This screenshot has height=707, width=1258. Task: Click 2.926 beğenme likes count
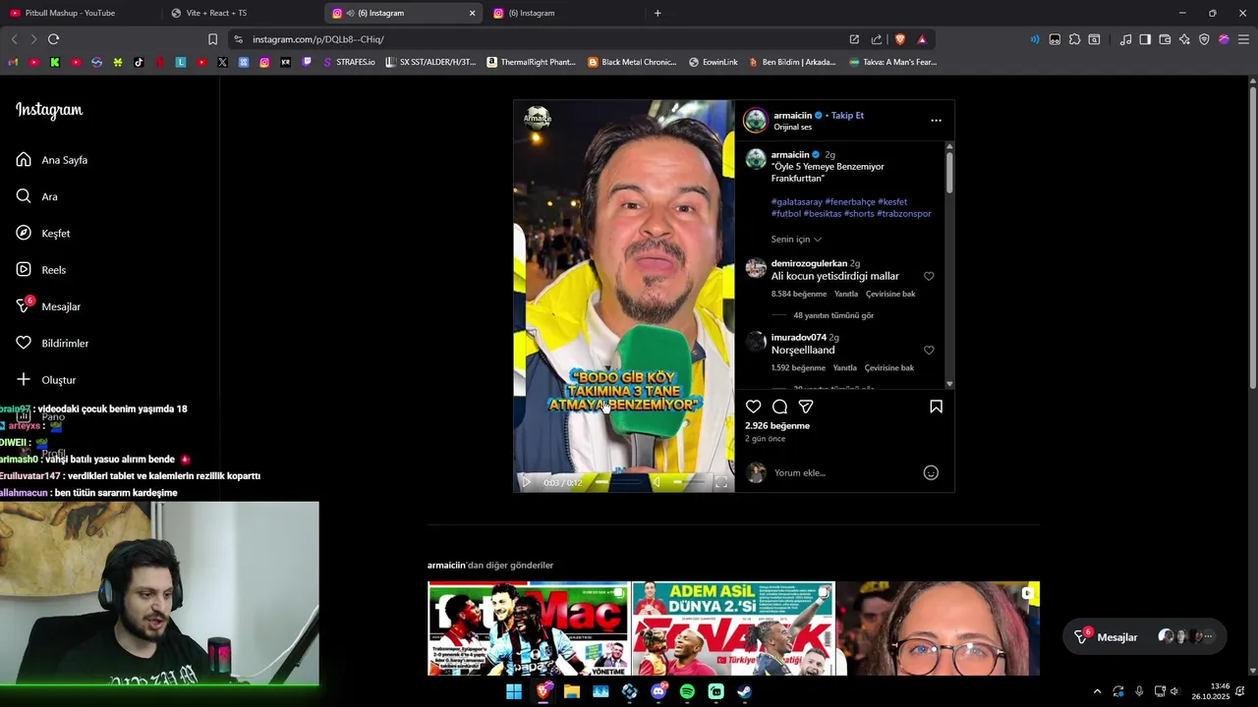click(x=777, y=426)
